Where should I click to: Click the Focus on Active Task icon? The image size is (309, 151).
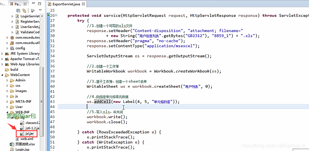[33, 10]
